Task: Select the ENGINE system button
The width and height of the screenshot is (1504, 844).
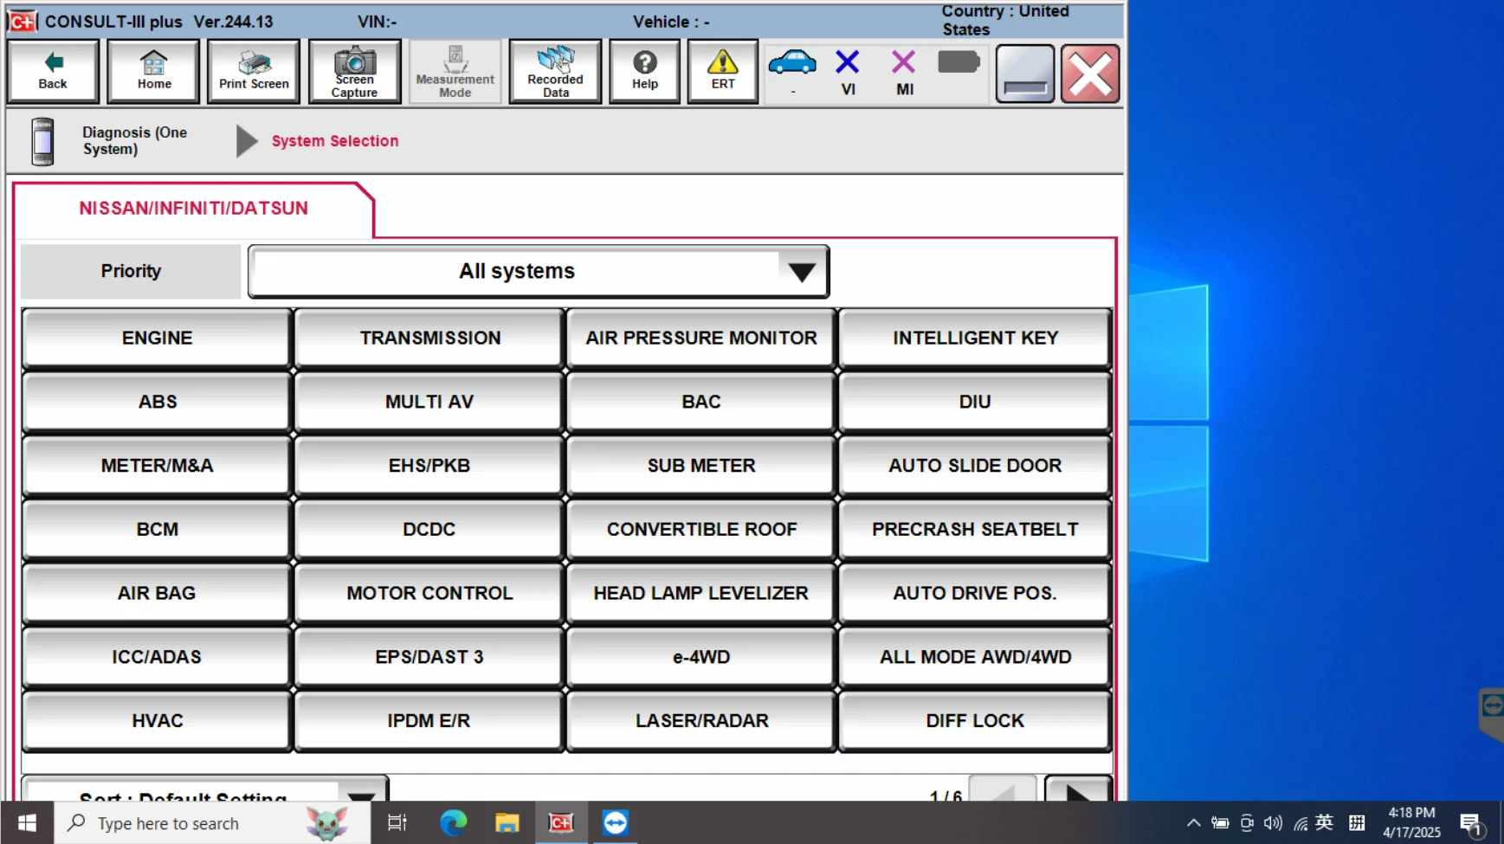Action: click(157, 338)
